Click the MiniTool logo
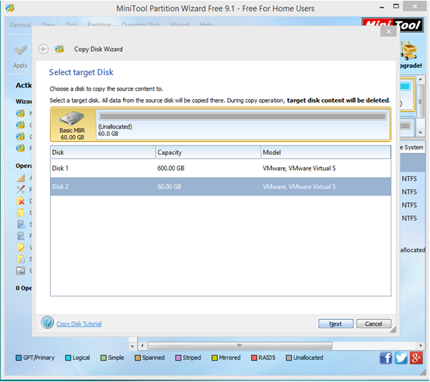This screenshot has height=382, width=430. 392,25
